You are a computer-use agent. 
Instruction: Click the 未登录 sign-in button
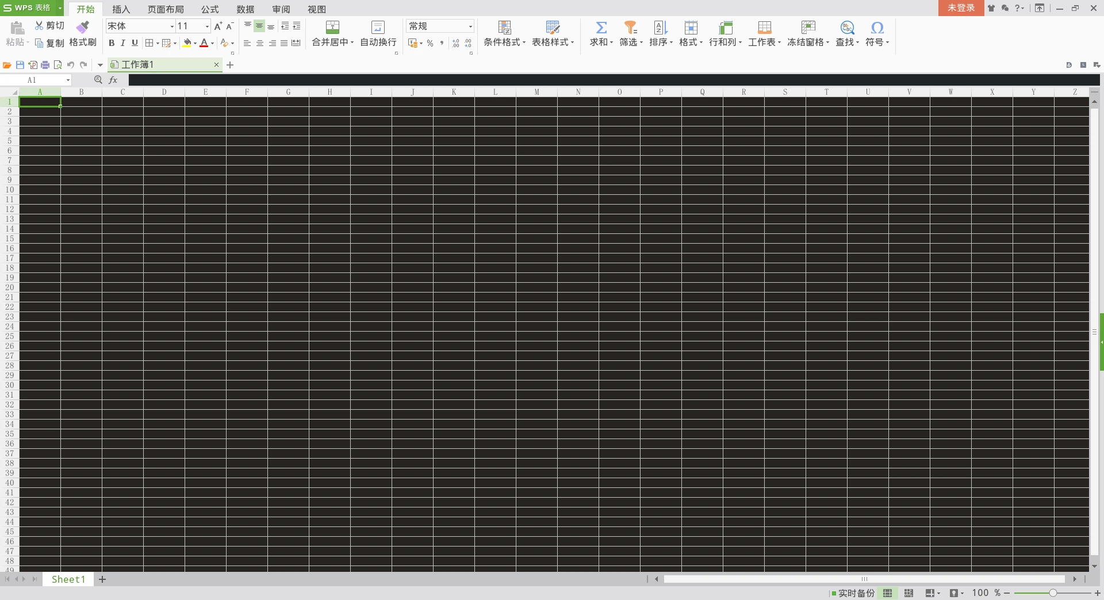point(961,8)
